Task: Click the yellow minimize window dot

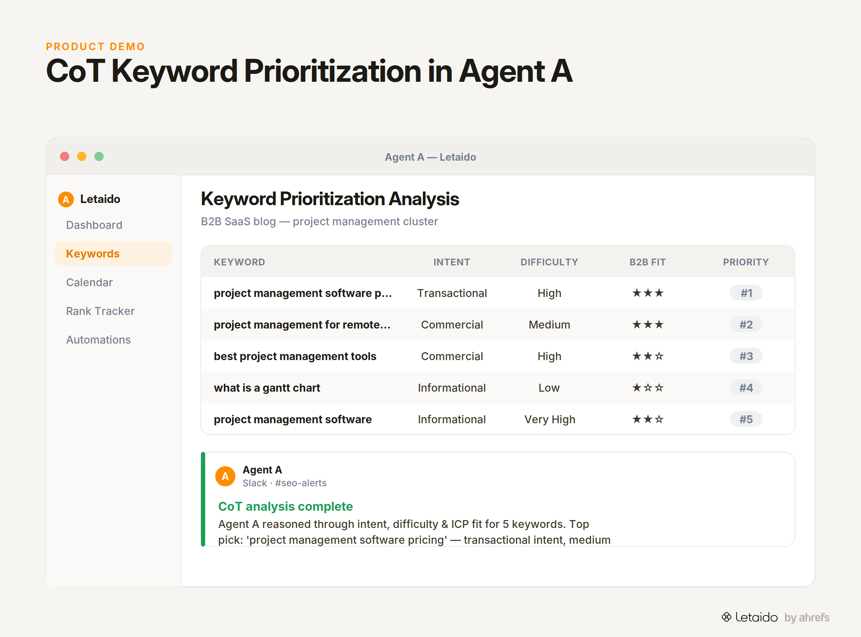Action: tap(82, 156)
